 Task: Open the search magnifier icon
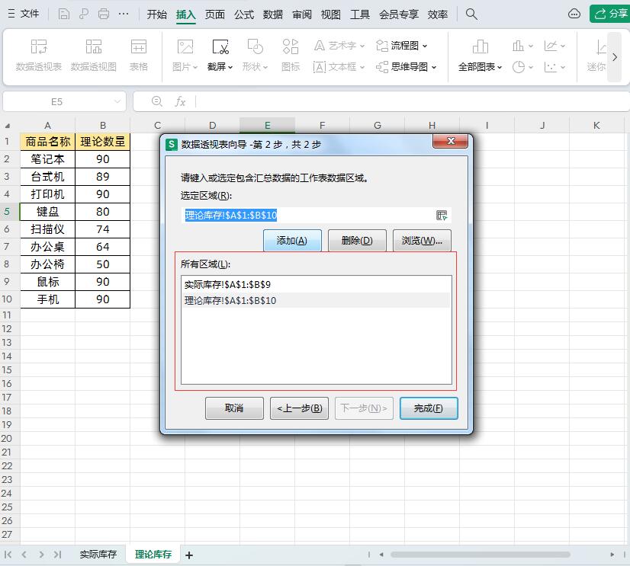pyautogui.click(x=471, y=14)
